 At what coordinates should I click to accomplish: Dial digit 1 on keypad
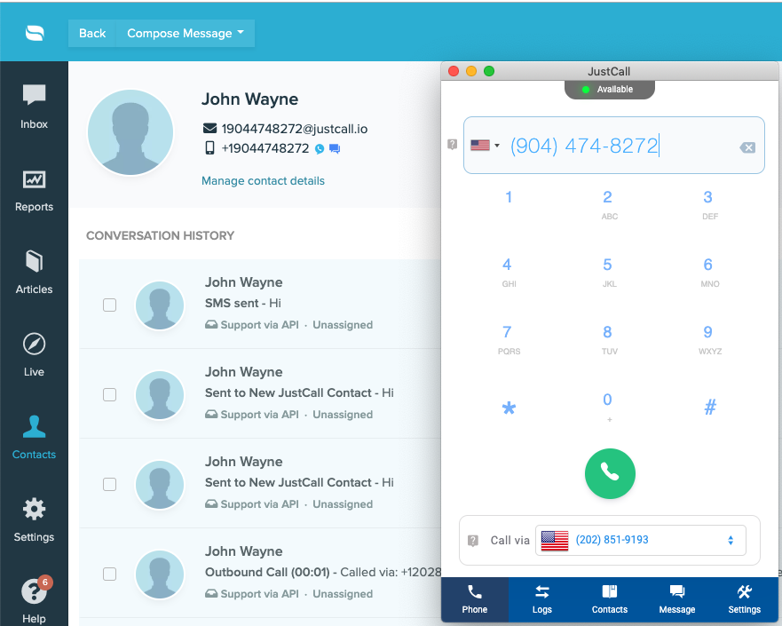(x=509, y=197)
